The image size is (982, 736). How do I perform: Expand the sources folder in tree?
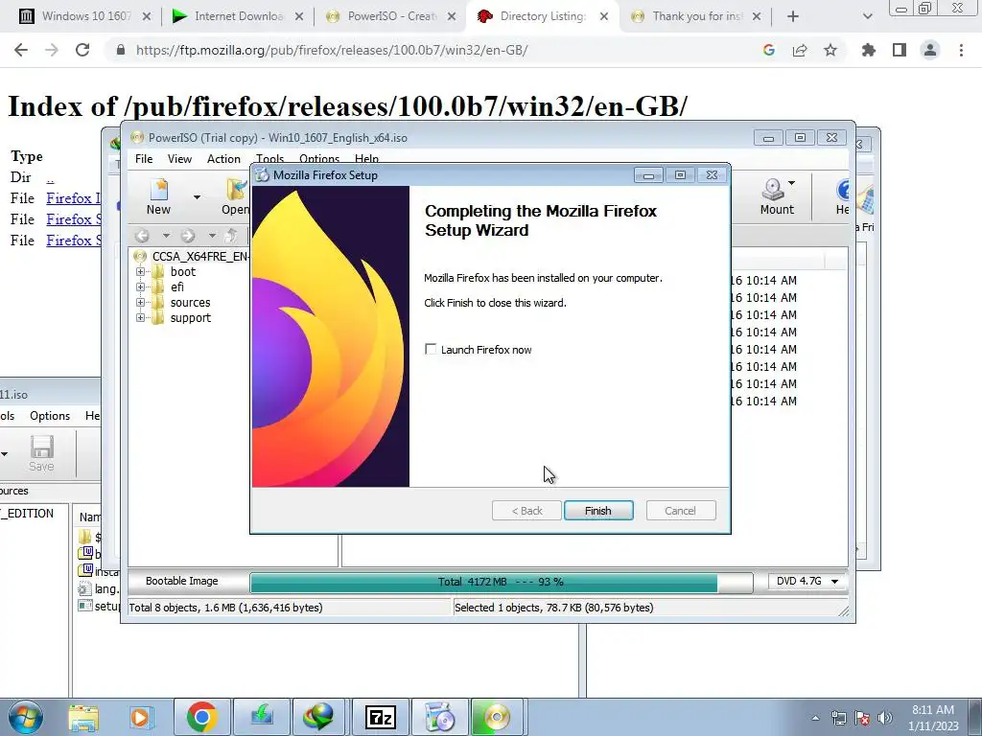coord(140,302)
